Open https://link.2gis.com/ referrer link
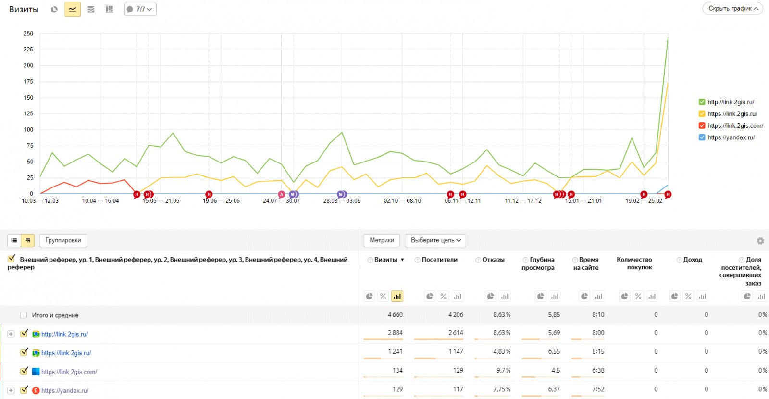Image resolution: width=769 pixels, height=399 pixels. [69, 372]
